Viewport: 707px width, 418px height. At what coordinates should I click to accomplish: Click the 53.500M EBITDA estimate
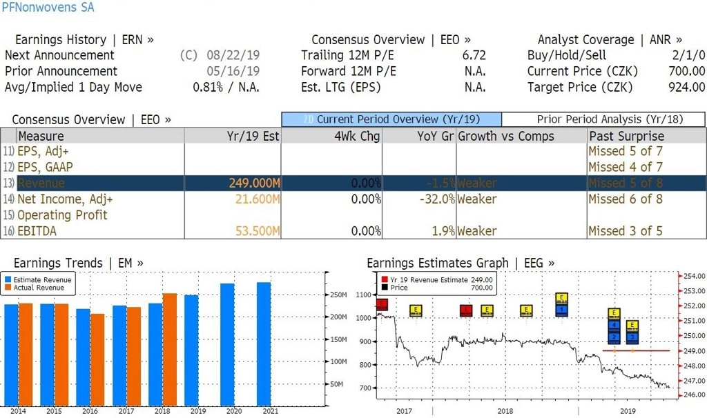pyautogui.click(x=258, y=231)
